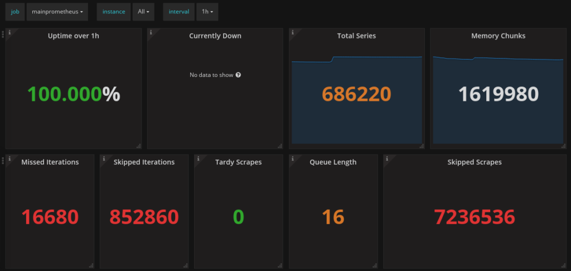Click info icon on Memory Chunks panel
Image resolution: width=571 pixels, height=271 pixels.
434,33
